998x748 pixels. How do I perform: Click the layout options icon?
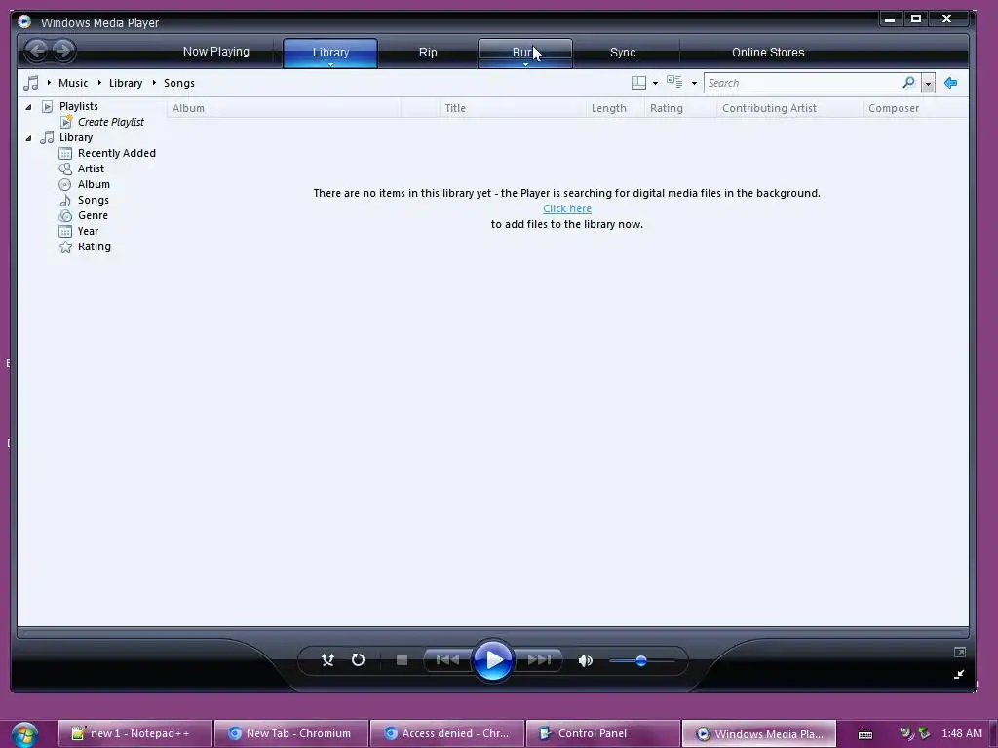pyautogui.click(x=638, y=83)
